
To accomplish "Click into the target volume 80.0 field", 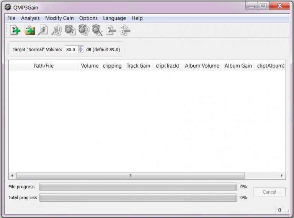I will (72, 49).
